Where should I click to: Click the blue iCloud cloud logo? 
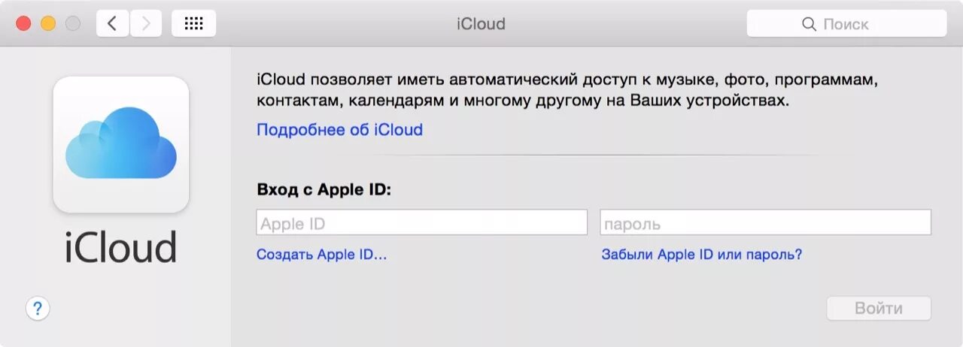pos(120,143)
